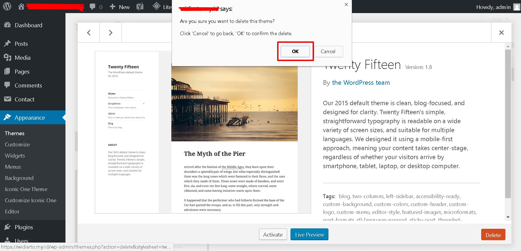521x251 pixels.
Task: Open site home via house icon
Action: 21,7
